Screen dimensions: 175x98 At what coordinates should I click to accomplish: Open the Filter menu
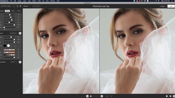click(x=39, y=1)
